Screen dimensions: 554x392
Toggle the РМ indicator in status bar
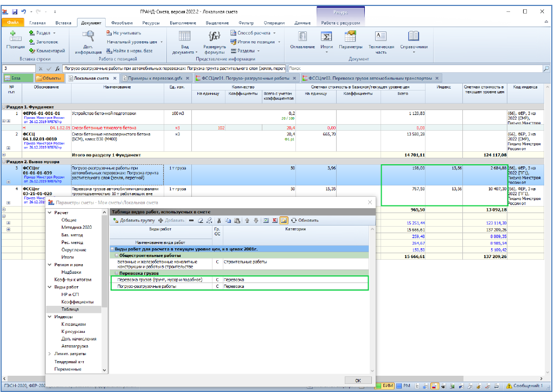(x=403, y=386)
